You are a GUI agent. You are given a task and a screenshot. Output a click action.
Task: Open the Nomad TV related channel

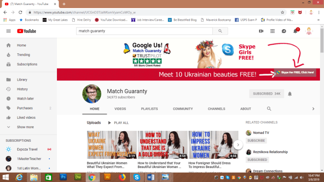coord(261,133)
